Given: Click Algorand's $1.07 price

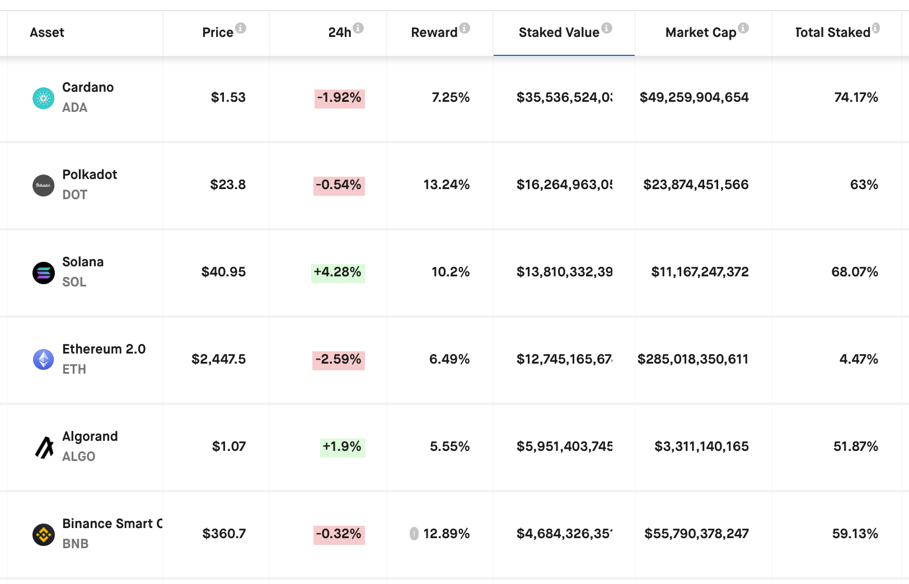Looking at the screenshot, I should (229, 446).
